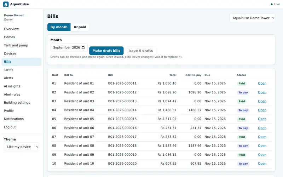
Task: Open the unit 08 bill link
Action: point(262,145)
